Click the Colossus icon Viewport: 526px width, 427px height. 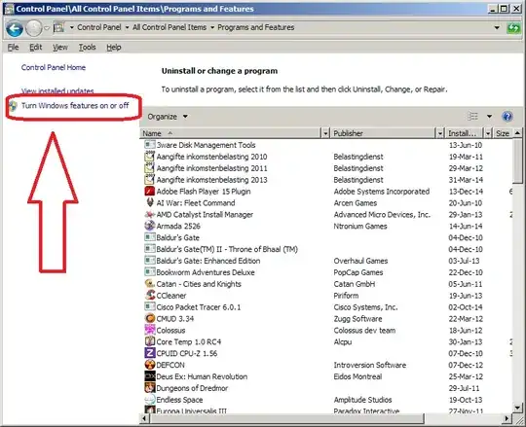coord(150,330)
